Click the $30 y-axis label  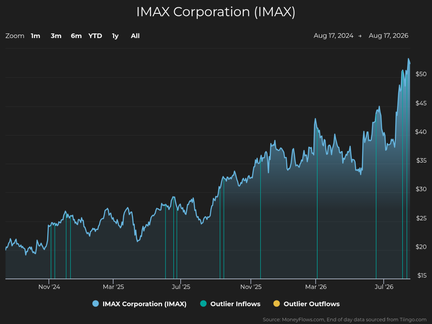click(x=421, y=189)
